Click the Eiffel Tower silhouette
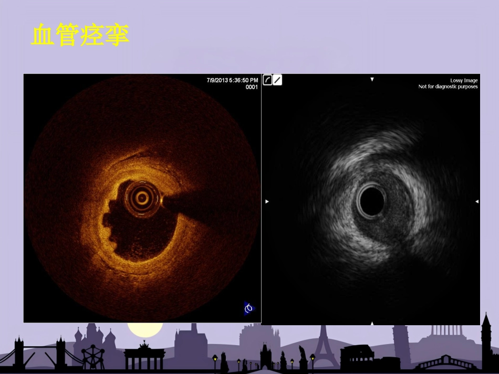This screenshot has height=374, width=499. 324,346
